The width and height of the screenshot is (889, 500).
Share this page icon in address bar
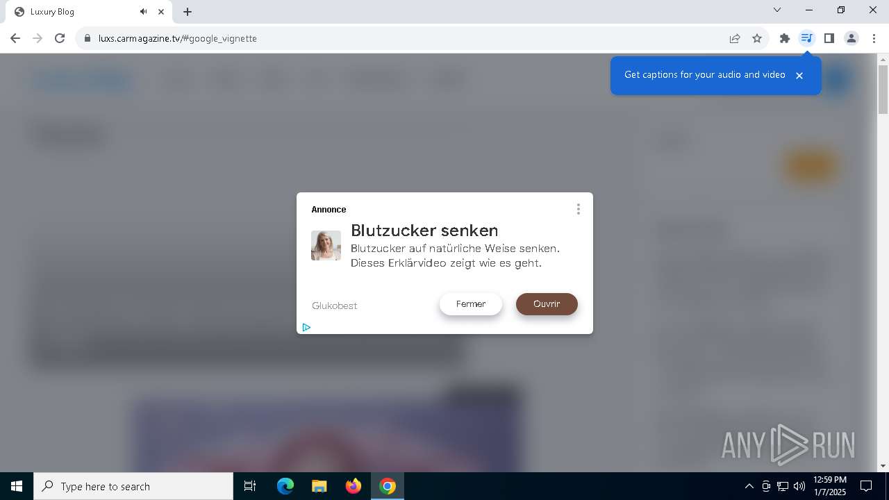735,38
